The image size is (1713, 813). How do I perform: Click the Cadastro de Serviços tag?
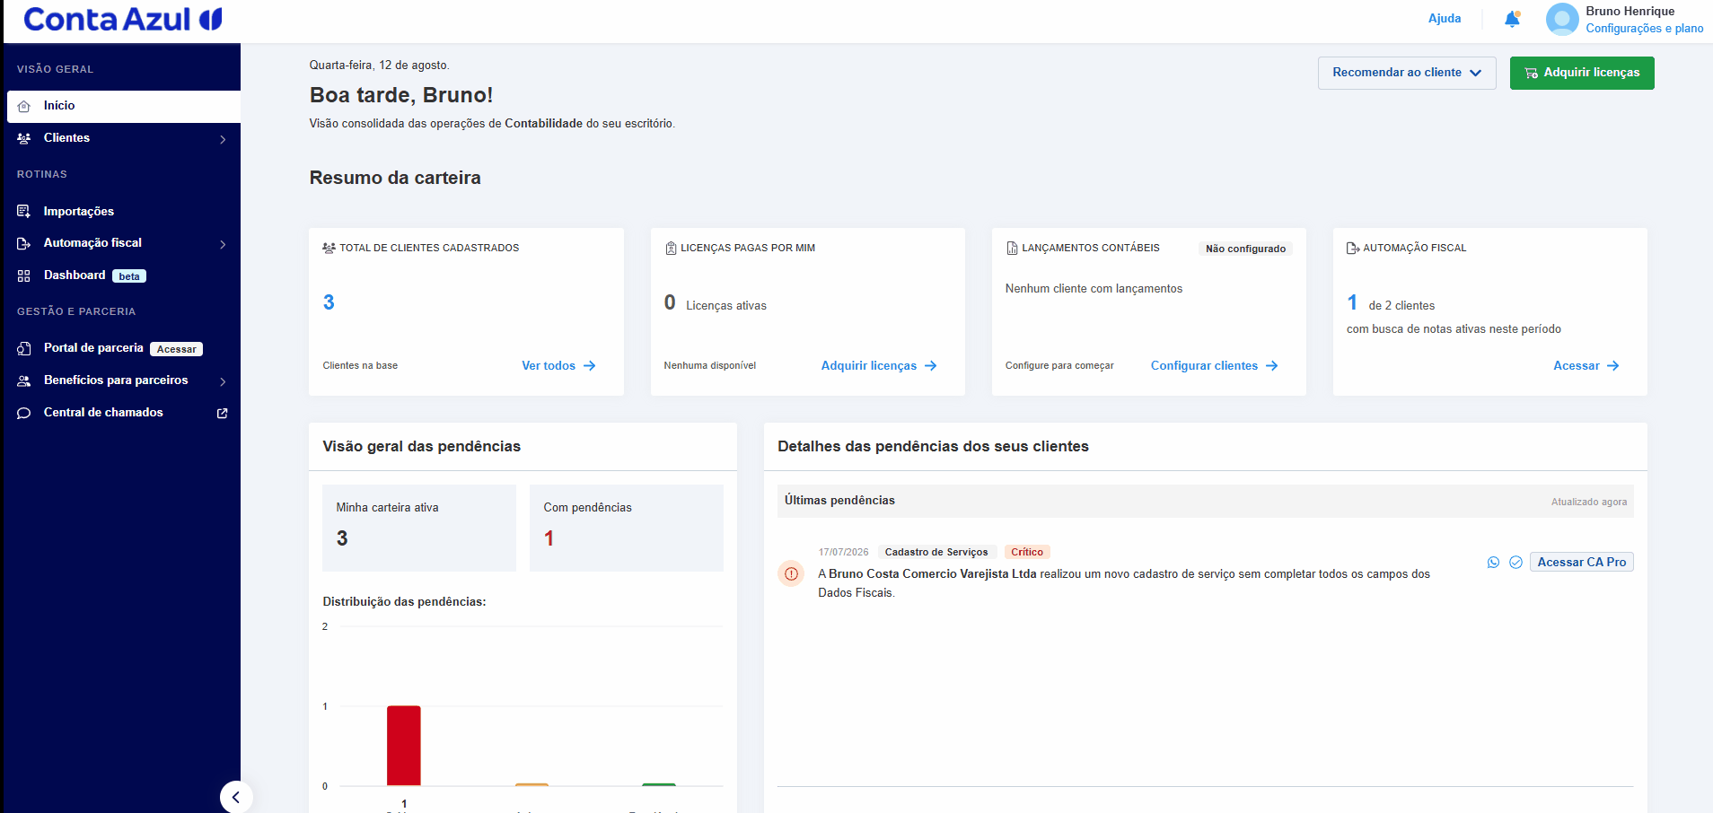coord(936,553)
